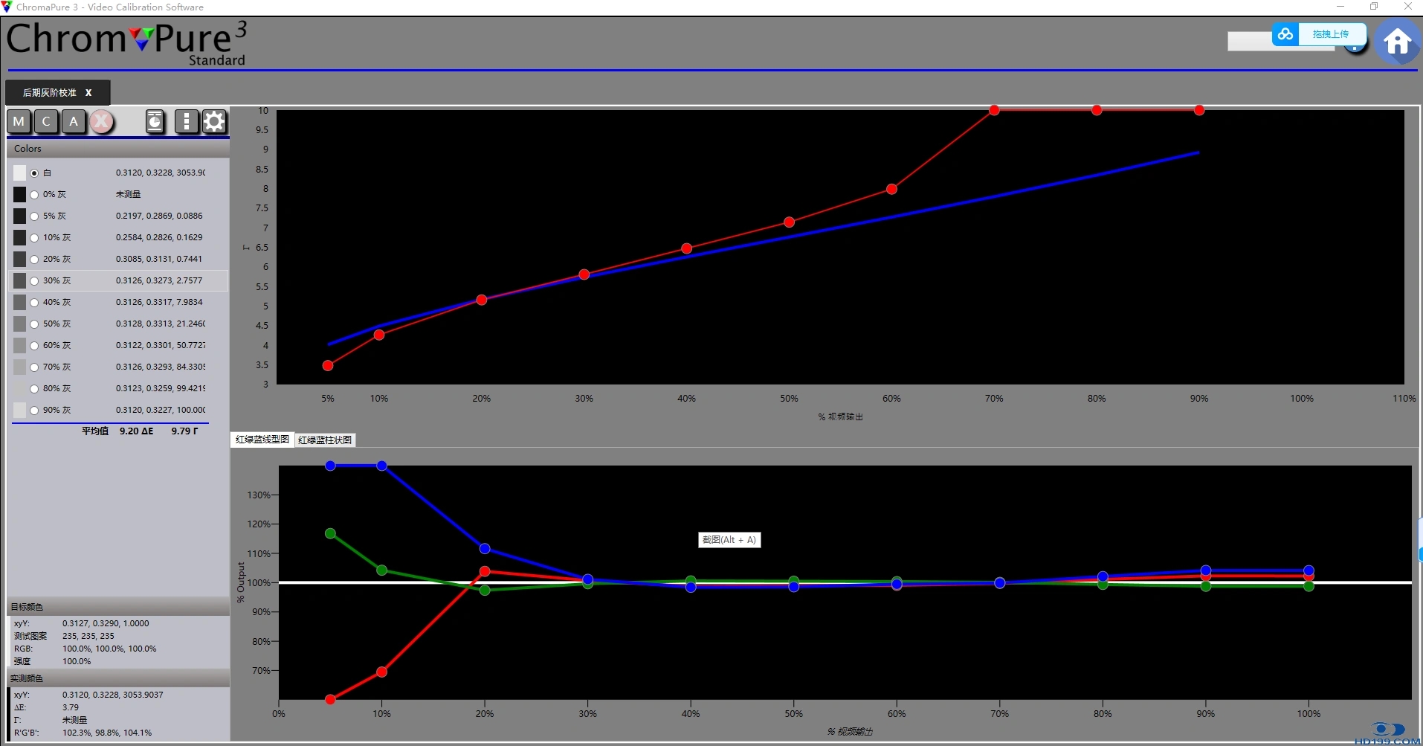Click the 9.79 Γ average gamma value
The height and width of the screenshot is (746, 1423).
pyautogui.click(x=184, y=431)
